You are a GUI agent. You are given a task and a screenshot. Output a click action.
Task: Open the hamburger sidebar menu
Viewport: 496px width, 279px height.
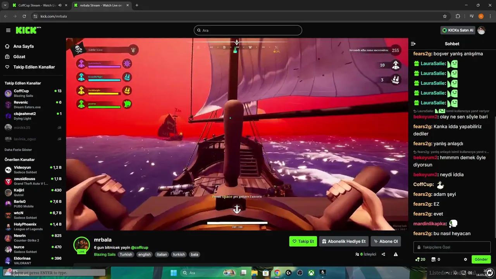click(8, 30)
